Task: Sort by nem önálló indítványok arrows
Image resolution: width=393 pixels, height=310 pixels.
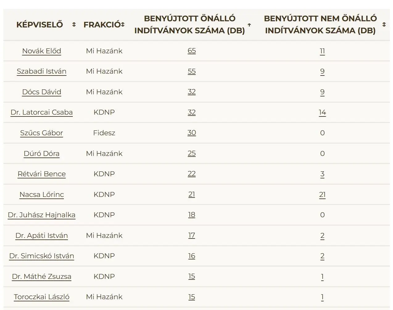Action: pyautogui.click(x=384, y=25)
